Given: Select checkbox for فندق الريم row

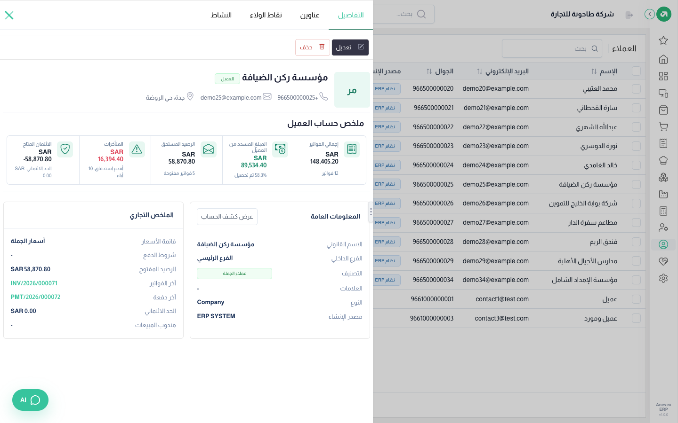Looking at the screenshot, I should pyautogui.click(x=637, y=242).
